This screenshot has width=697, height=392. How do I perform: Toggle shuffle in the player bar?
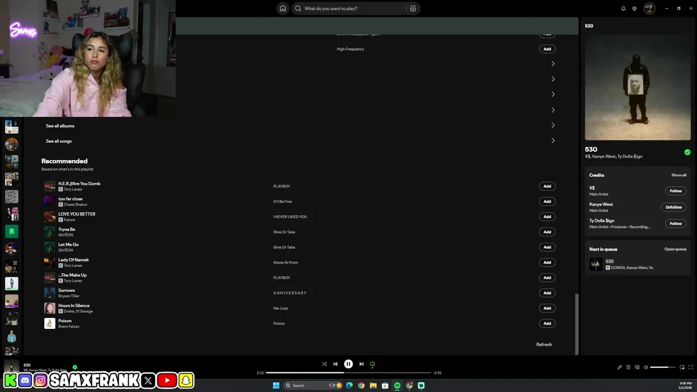(324, 364)
